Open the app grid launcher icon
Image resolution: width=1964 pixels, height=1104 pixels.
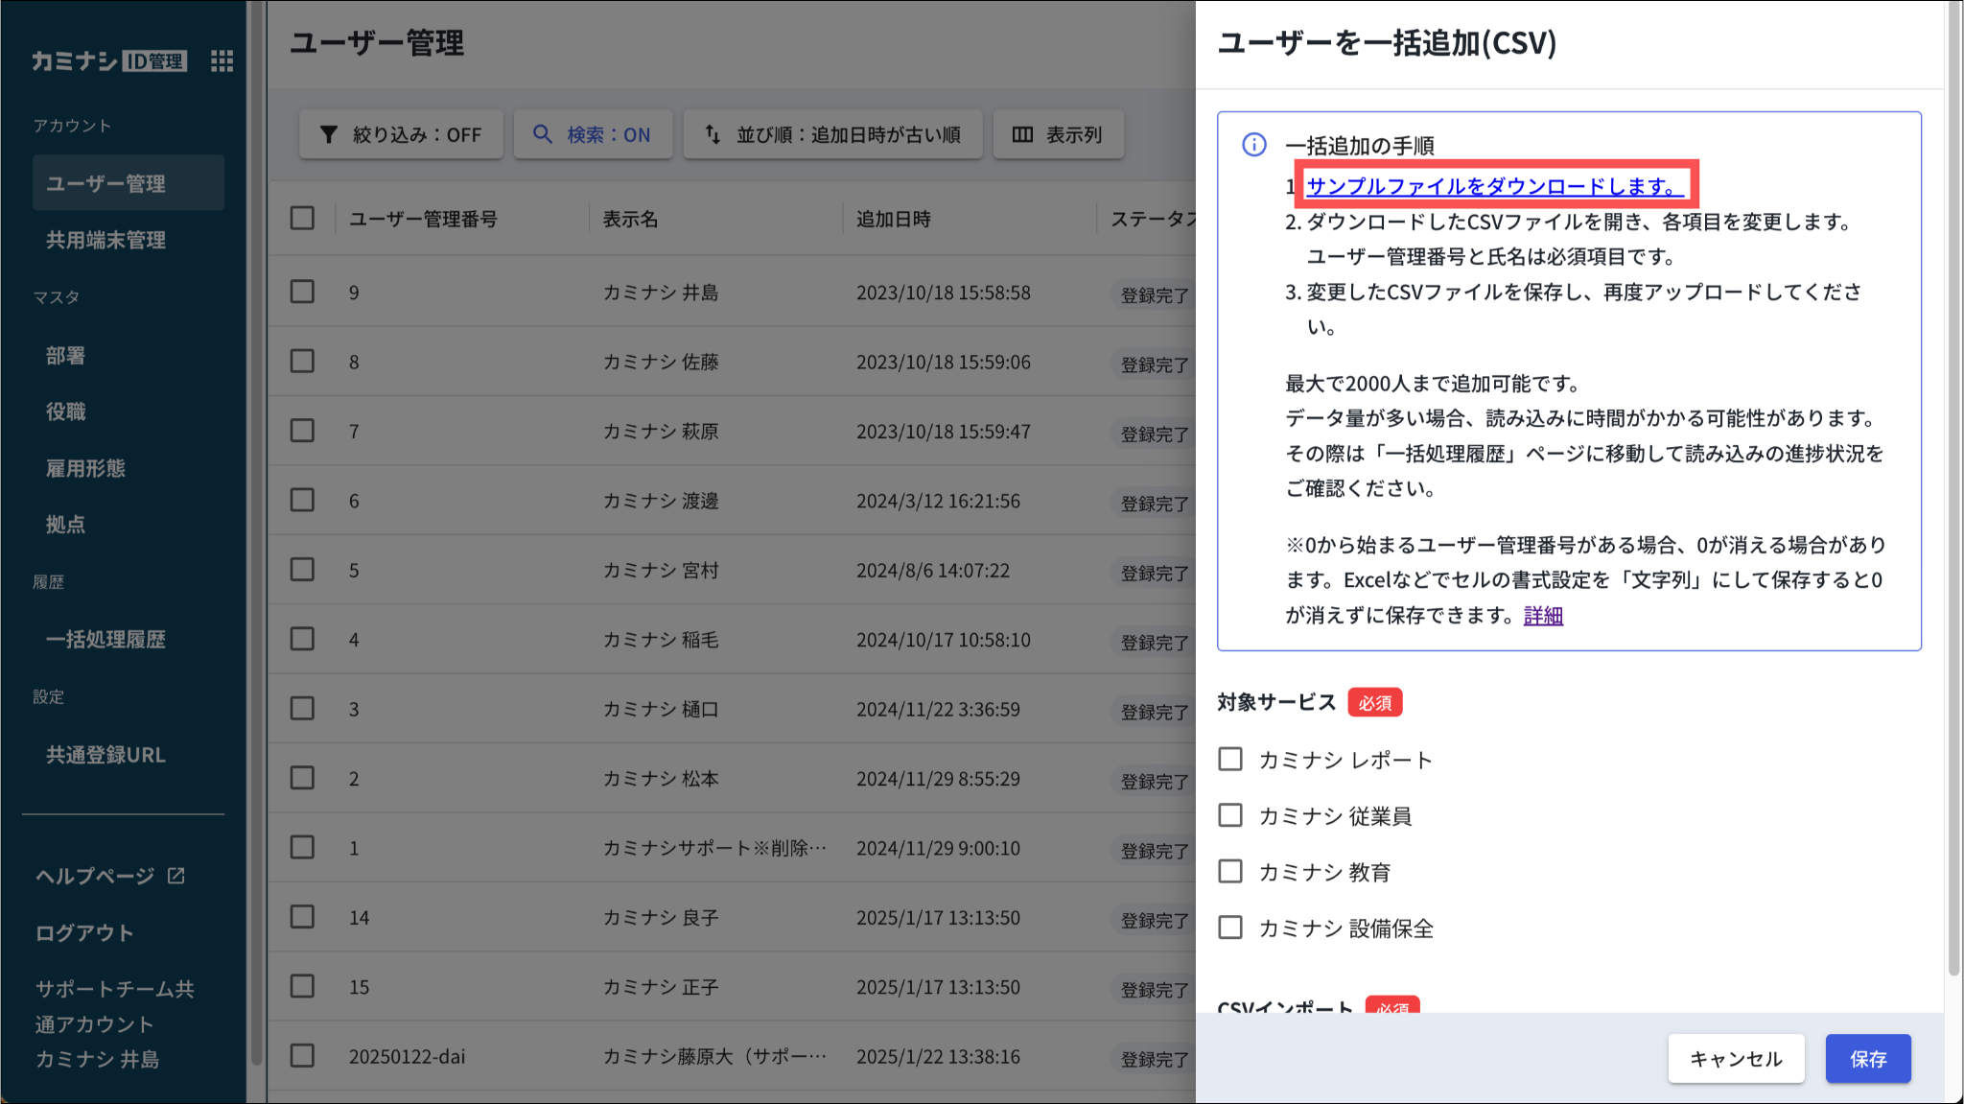(222, 61)
